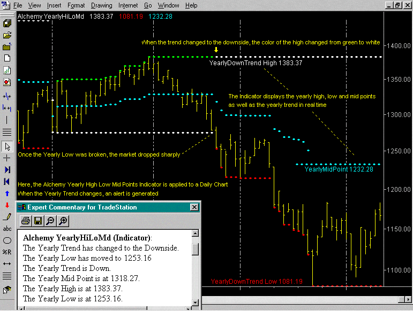
Task: Click the chart document icon with green bars
Action: click(7, 71)
